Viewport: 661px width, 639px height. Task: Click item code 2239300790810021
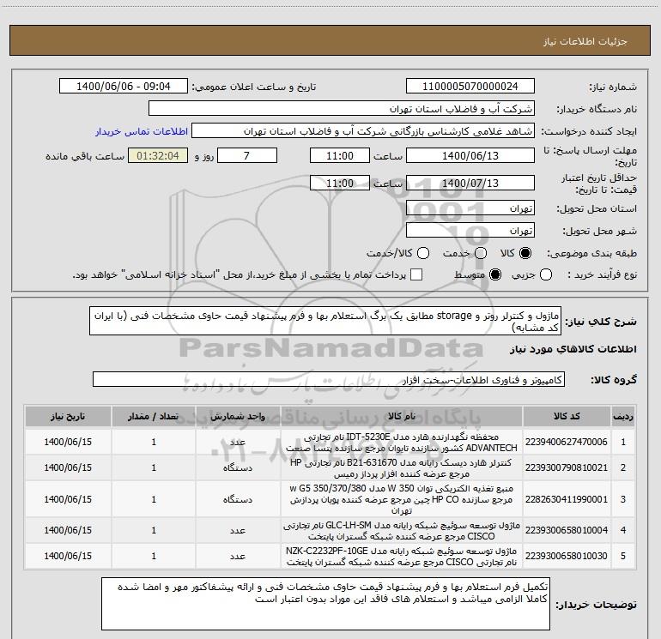point(567,467)
